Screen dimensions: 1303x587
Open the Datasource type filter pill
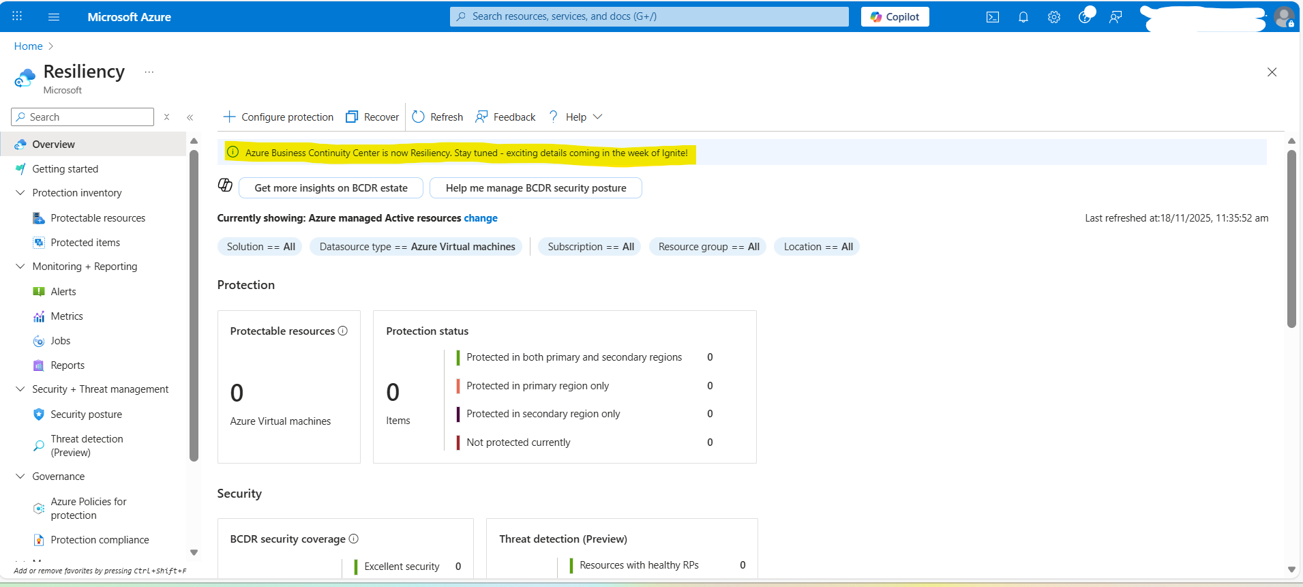tap(417, 247)
